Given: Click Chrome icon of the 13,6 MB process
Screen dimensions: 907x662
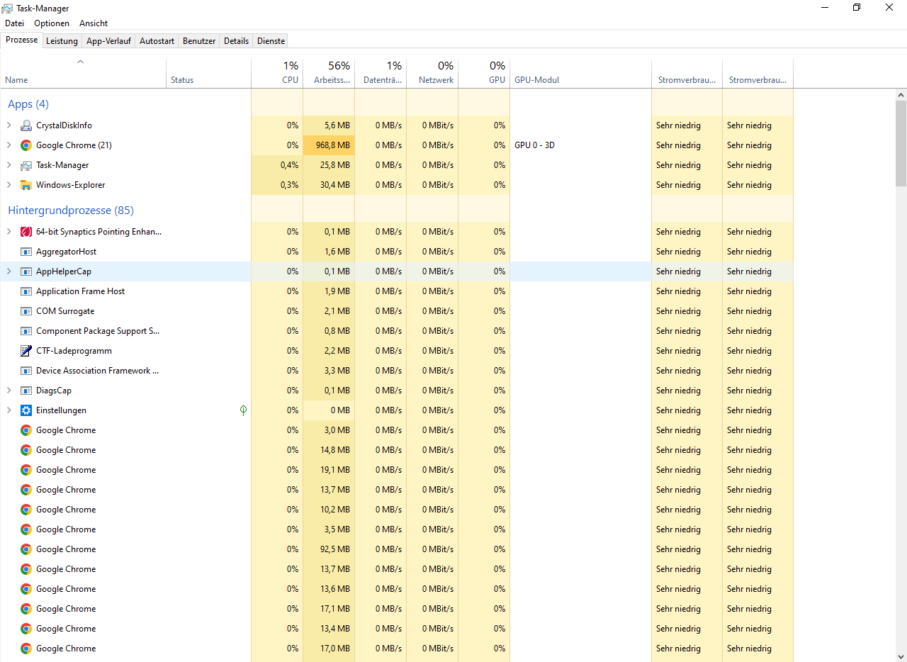Looking at the screenshot, I should 26,589.
